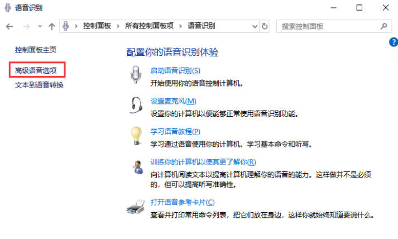Open help with the blue question mark icon
Screen dimensions: 398x239
click(392, 42)
